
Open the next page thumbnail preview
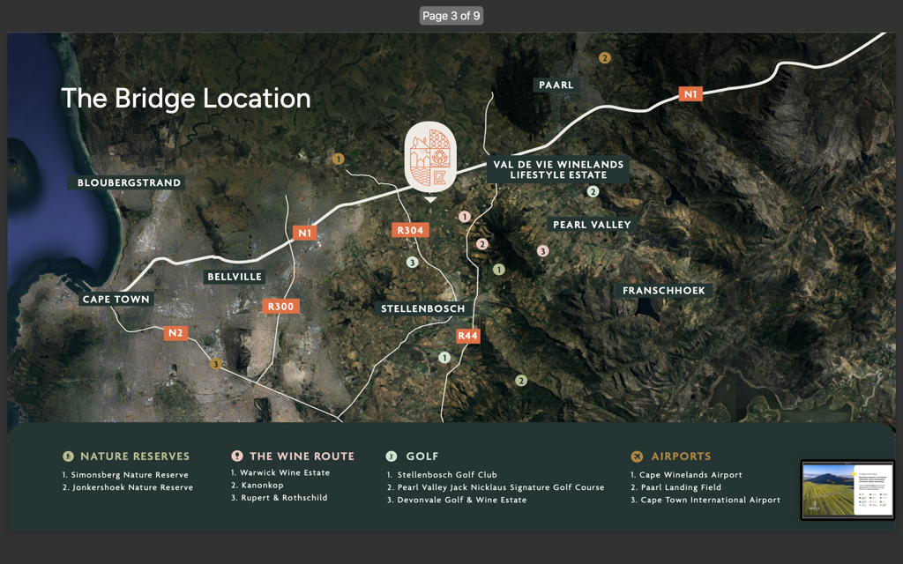coord(847,489)
